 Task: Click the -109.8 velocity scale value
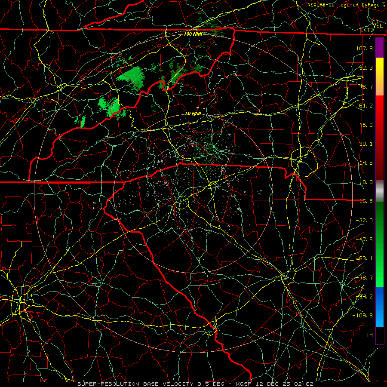(362, 316)
